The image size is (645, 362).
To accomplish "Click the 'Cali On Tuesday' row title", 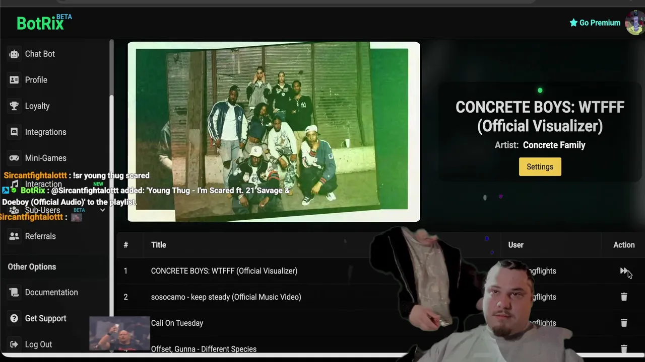I will tap(177, 323).
